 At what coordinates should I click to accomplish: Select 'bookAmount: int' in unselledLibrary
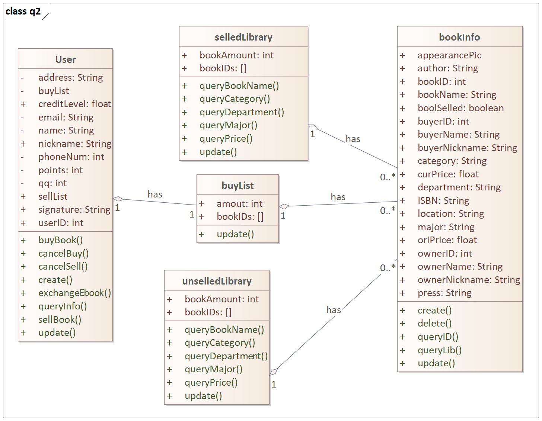[x=221, y=299]
